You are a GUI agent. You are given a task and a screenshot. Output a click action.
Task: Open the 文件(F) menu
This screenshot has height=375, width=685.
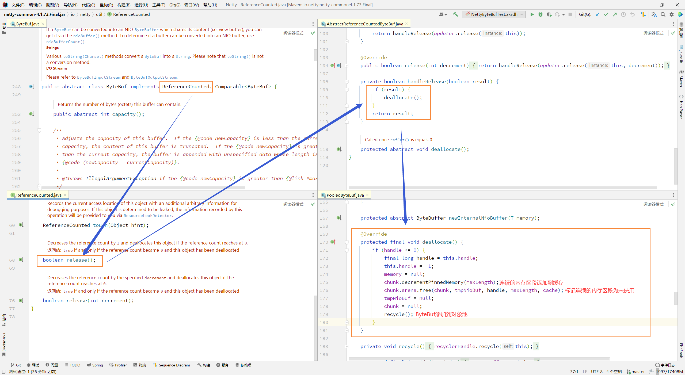18,5
